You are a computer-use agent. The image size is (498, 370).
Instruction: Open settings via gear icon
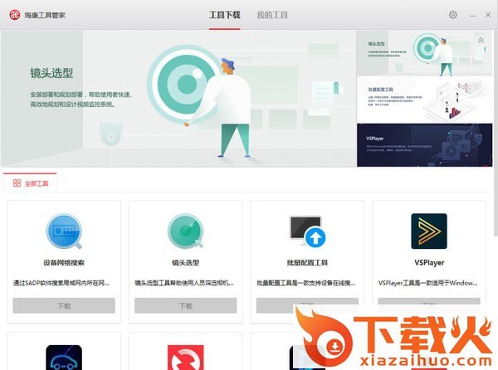tap(453, 15)
